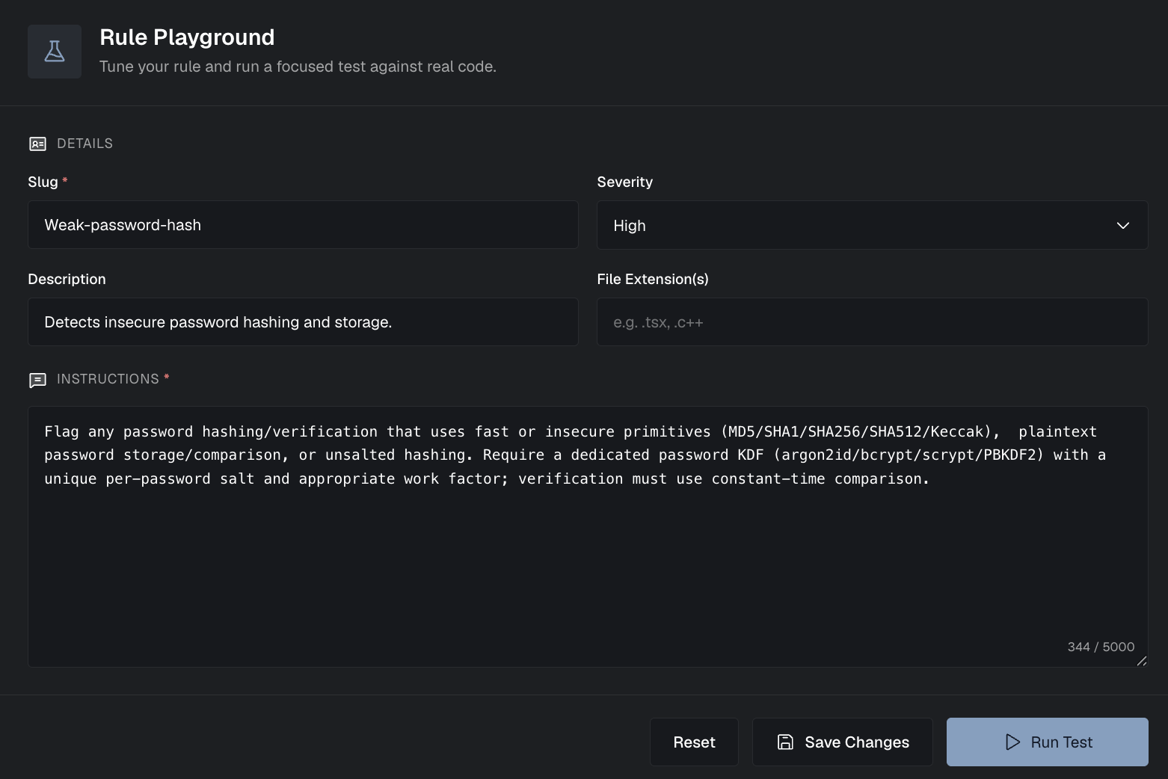Focus the Slug input field
This screenshot has height=779, width=1168.
(x=303, y=225)
